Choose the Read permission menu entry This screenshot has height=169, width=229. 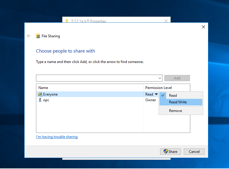tap(181, 96)
